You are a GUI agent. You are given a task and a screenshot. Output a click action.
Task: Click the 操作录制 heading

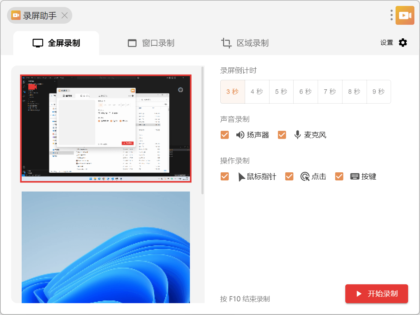click(235, 161)
